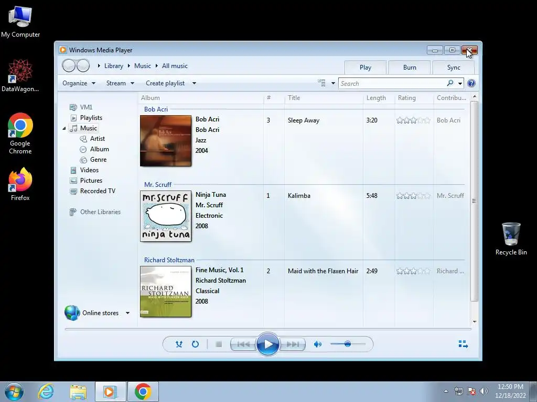Rate Kalimba with the star rating
This screenshot has width=537, height=402.
coord(413,196)
